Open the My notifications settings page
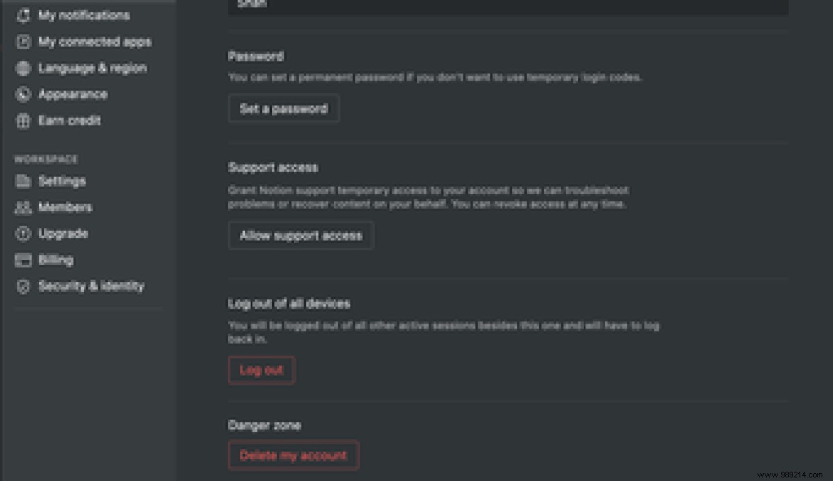The image size is (833, 481). click(83, 15)
